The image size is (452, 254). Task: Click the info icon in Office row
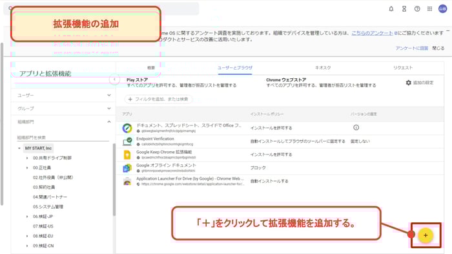[356, 127]
